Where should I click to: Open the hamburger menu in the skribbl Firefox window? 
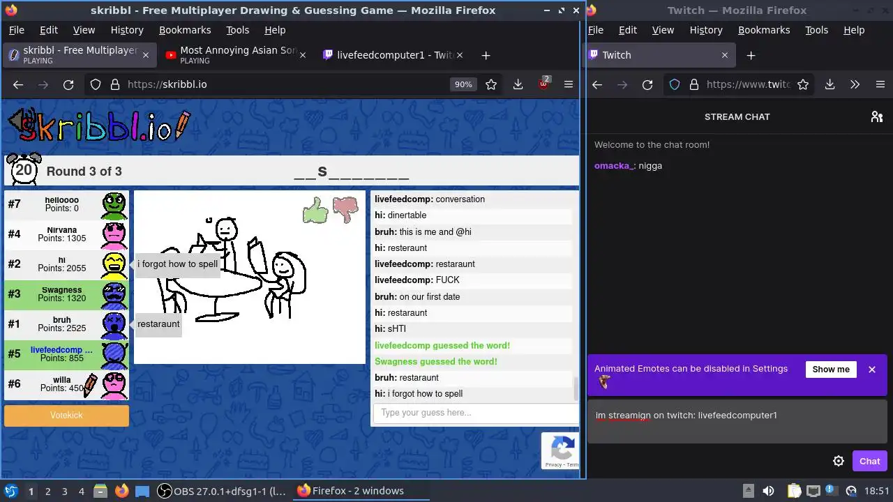pos(569,84)
